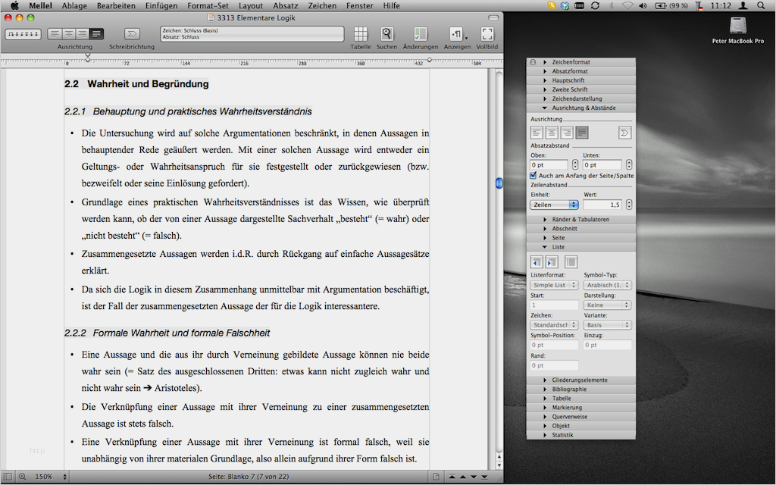Click the left list-level icon under Liste
This screenshot has width=776, height=485.
tap(537, 261)
